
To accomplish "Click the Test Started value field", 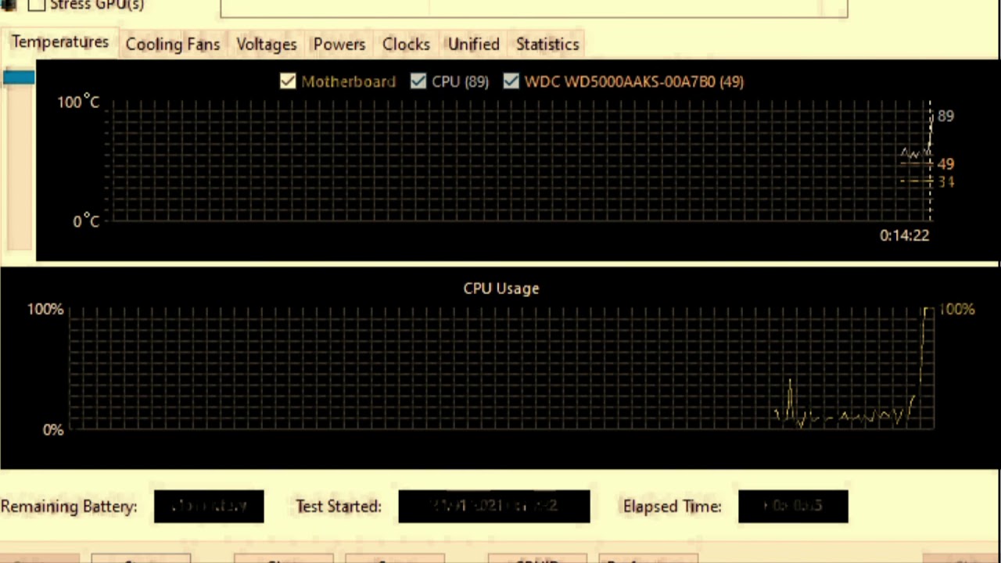I will pos(494,507).
